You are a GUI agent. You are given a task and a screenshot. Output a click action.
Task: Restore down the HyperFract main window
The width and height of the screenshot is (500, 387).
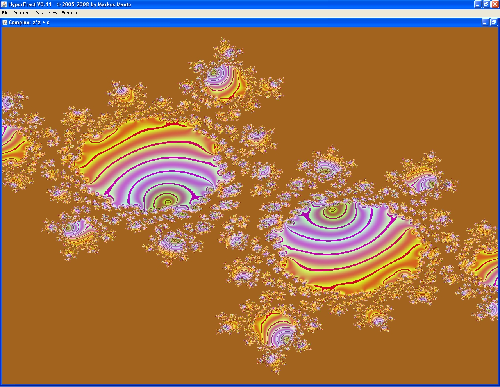point(486,4)
